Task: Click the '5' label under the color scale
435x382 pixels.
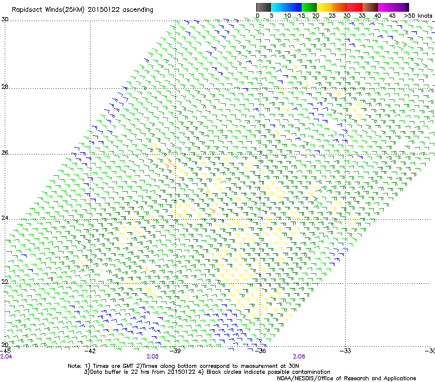Action: tap(272, 16)
